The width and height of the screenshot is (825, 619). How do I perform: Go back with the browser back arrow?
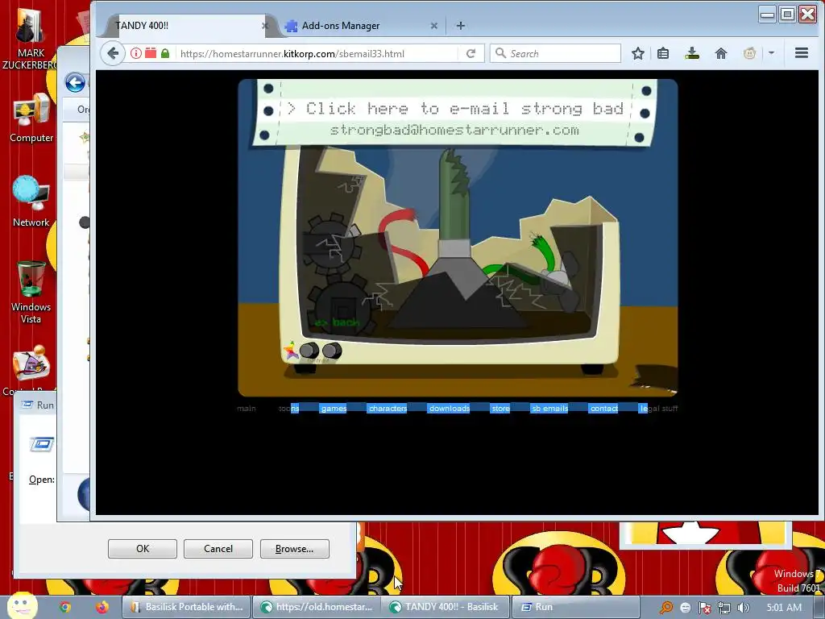tap(113, 53)
